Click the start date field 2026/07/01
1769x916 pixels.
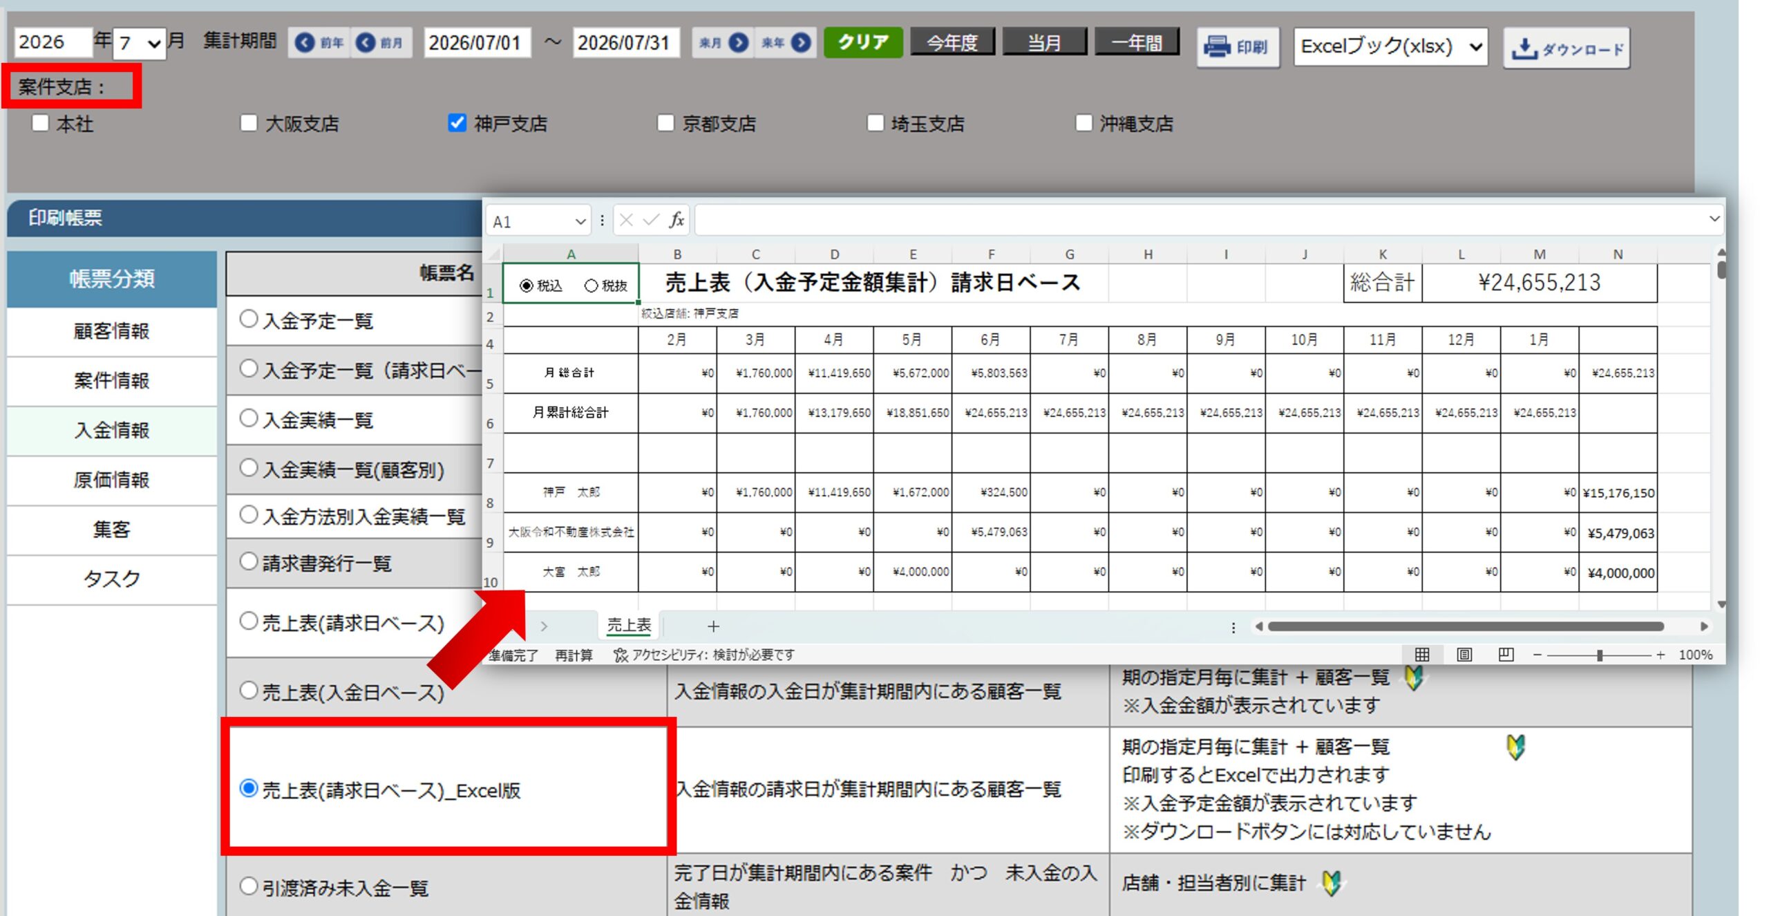point(477,43)
